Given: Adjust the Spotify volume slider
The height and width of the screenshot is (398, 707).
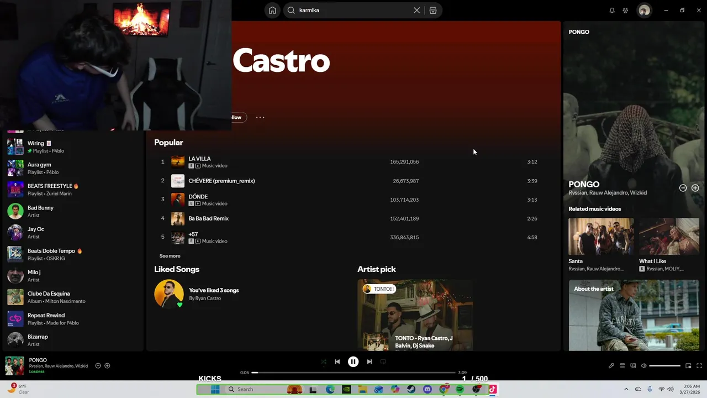Looking at the screenshot, I should 664,365.
